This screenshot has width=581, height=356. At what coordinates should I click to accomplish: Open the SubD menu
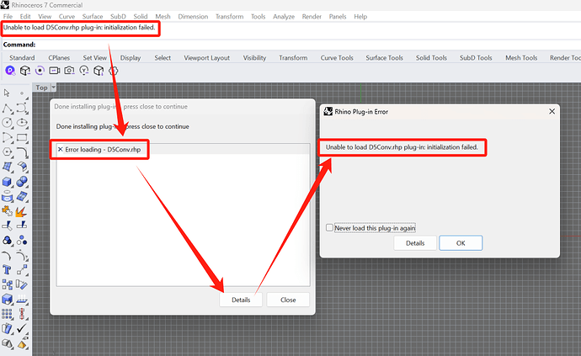[118, 17]
